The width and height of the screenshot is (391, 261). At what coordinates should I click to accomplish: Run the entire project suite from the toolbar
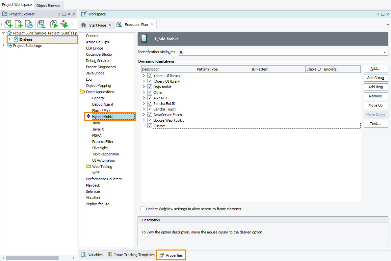coord(64,24)
